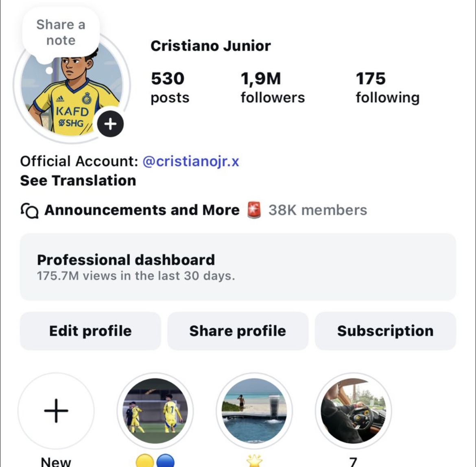Image resolution: width=476 pixels, height=467 pixels.
Task: Open the cartoon profile picture
Action: pyautogui.click(x=72, y=88)
